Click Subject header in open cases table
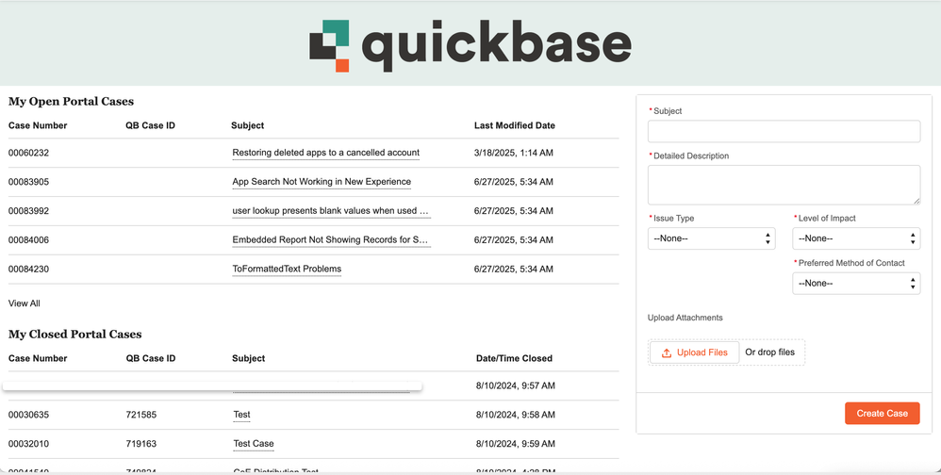 click(247, 125)
